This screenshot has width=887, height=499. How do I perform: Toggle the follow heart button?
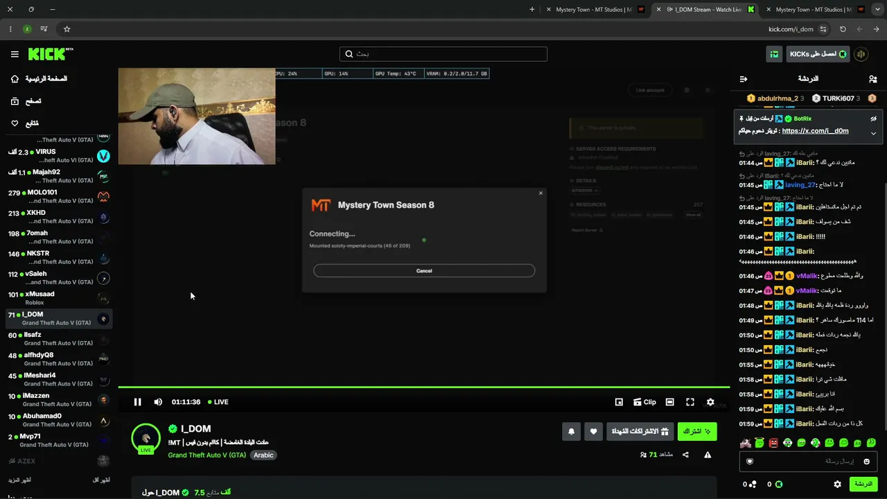point(593,432)
